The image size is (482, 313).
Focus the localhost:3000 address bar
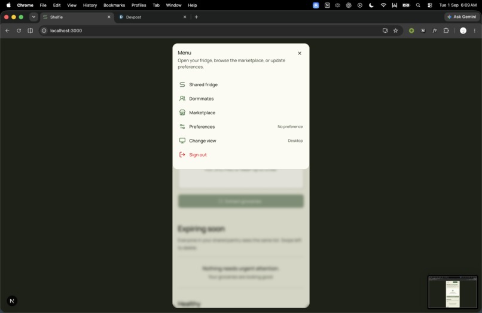(x=212, y=31)
